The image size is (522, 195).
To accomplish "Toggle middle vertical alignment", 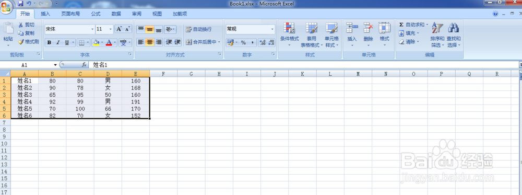I will pos(150,29).
